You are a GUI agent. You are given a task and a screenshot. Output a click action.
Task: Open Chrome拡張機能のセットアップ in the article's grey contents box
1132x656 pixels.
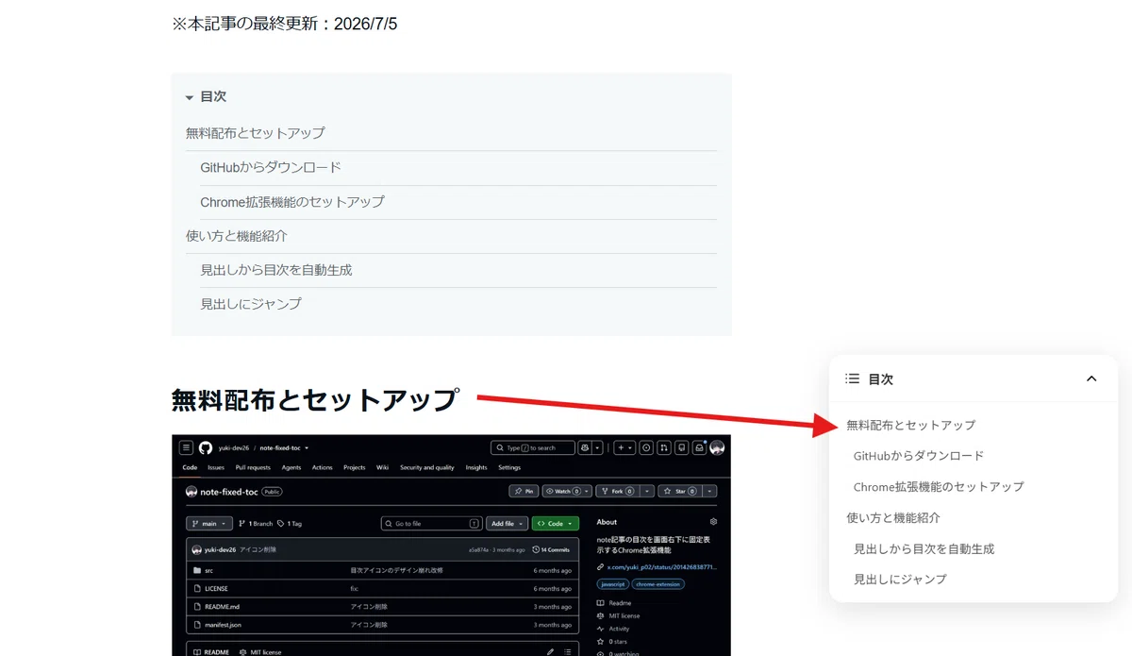[292, 202]
